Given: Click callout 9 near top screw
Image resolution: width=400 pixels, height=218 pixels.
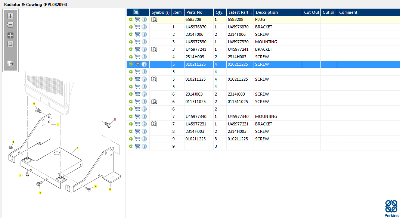Looking at the screenshot, I should click(34, 104).
